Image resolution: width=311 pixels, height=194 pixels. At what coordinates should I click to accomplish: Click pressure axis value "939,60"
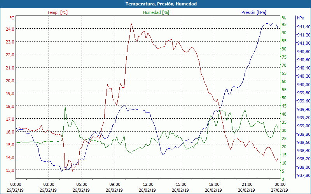(304, 101)
